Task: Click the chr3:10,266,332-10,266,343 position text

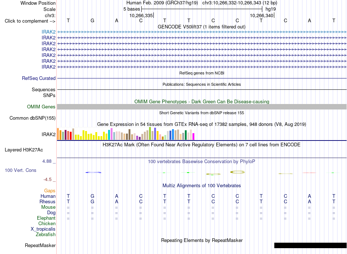Action: 240,3
